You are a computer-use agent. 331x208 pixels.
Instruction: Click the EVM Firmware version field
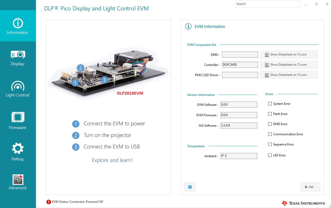point(239,115)
